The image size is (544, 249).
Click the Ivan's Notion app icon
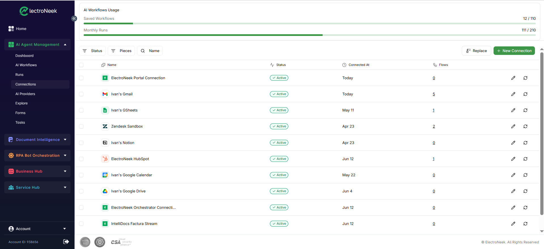[105, 143]
